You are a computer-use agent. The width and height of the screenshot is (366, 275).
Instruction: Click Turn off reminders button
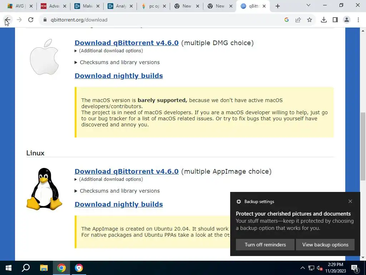(x=265, y=245)
